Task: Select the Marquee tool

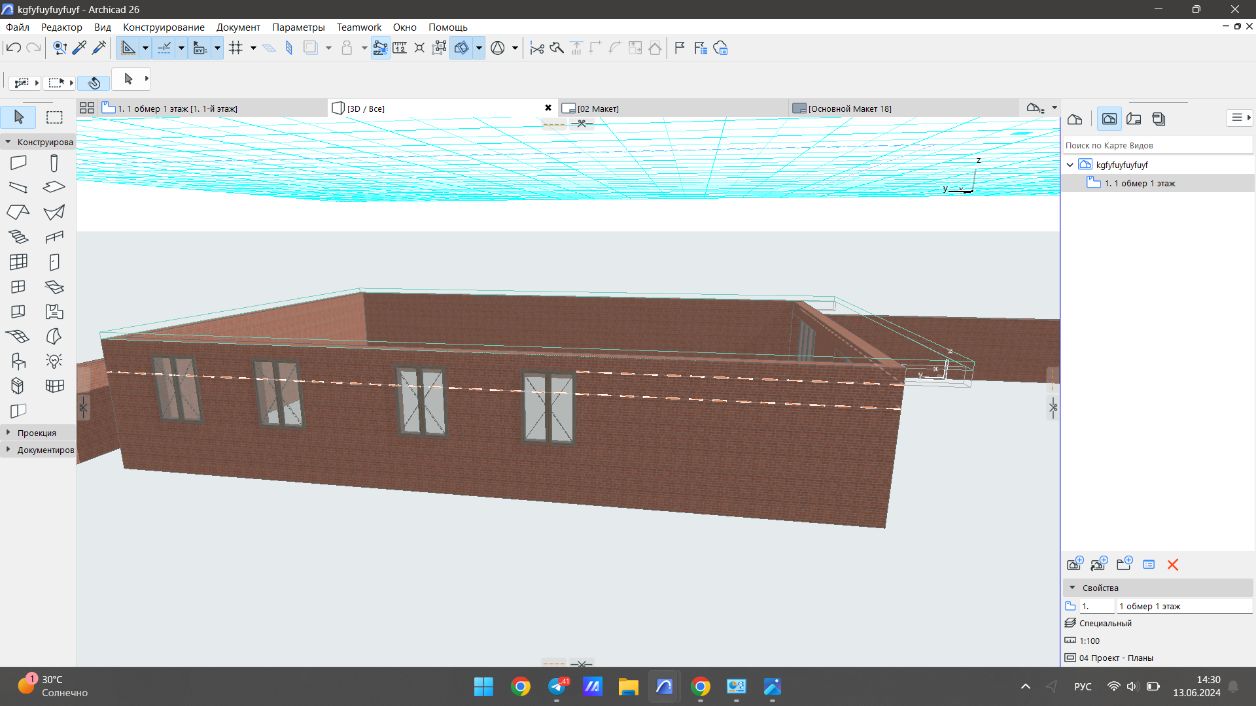Action: (54, 117)
